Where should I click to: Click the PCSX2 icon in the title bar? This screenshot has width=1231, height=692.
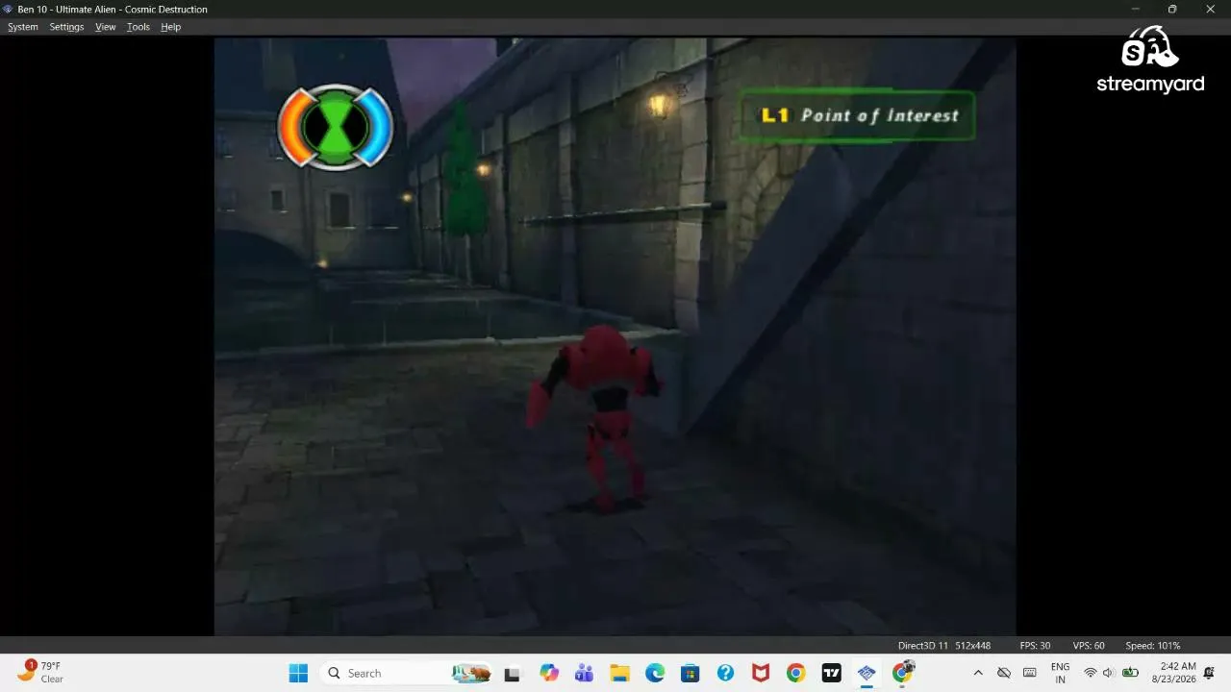9,10
